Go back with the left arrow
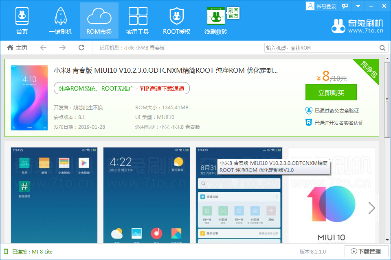391x260 pixels. (x=43, y=48)
